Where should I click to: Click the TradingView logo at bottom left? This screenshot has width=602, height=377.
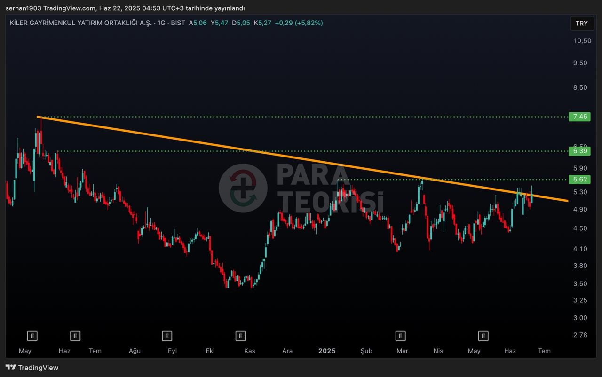(x=32, y=368)
